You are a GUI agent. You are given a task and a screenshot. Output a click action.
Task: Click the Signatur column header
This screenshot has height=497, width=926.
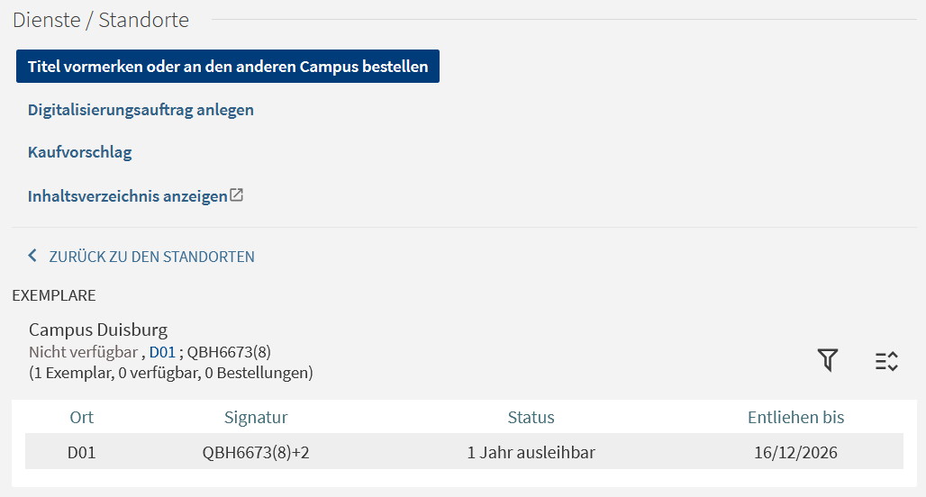[256, 417]
